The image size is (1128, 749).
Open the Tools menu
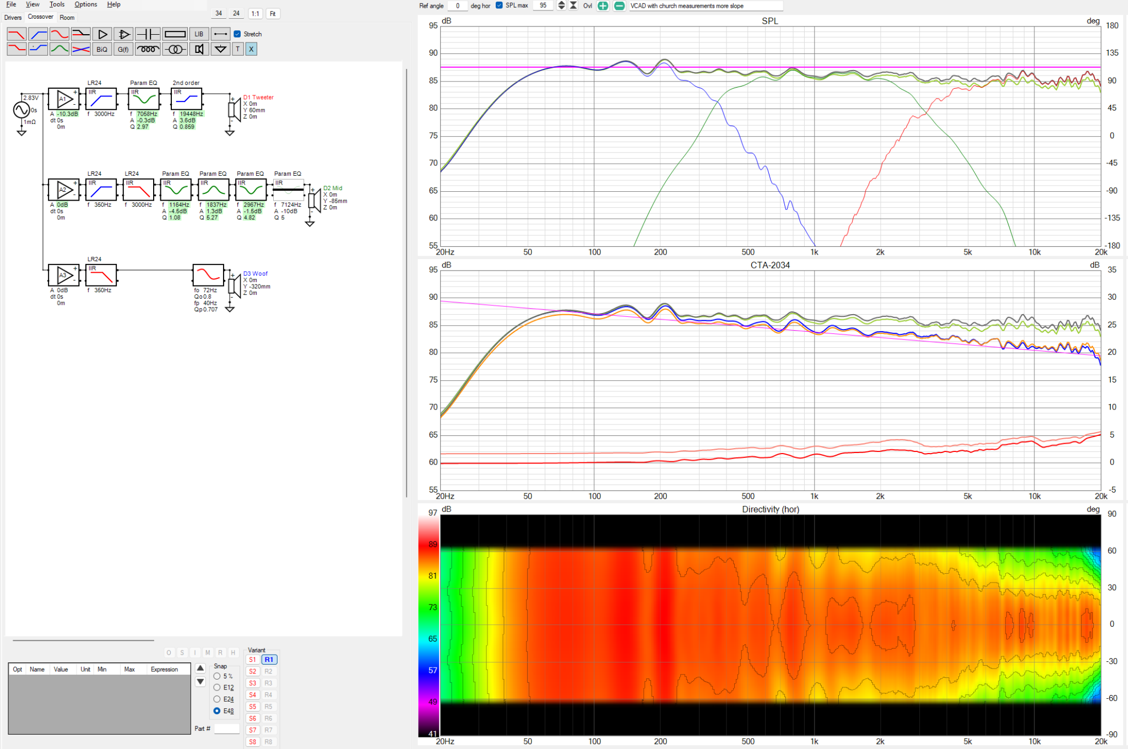pyautogui.click(x=57, y=4)
